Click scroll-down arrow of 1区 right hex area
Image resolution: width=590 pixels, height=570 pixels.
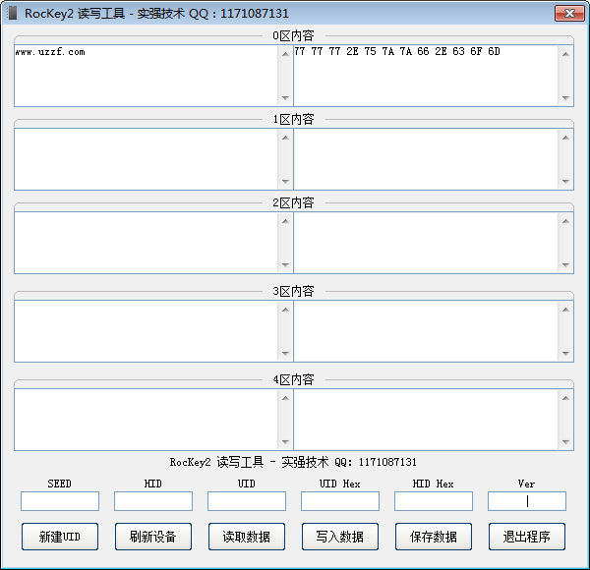(565, 181)
